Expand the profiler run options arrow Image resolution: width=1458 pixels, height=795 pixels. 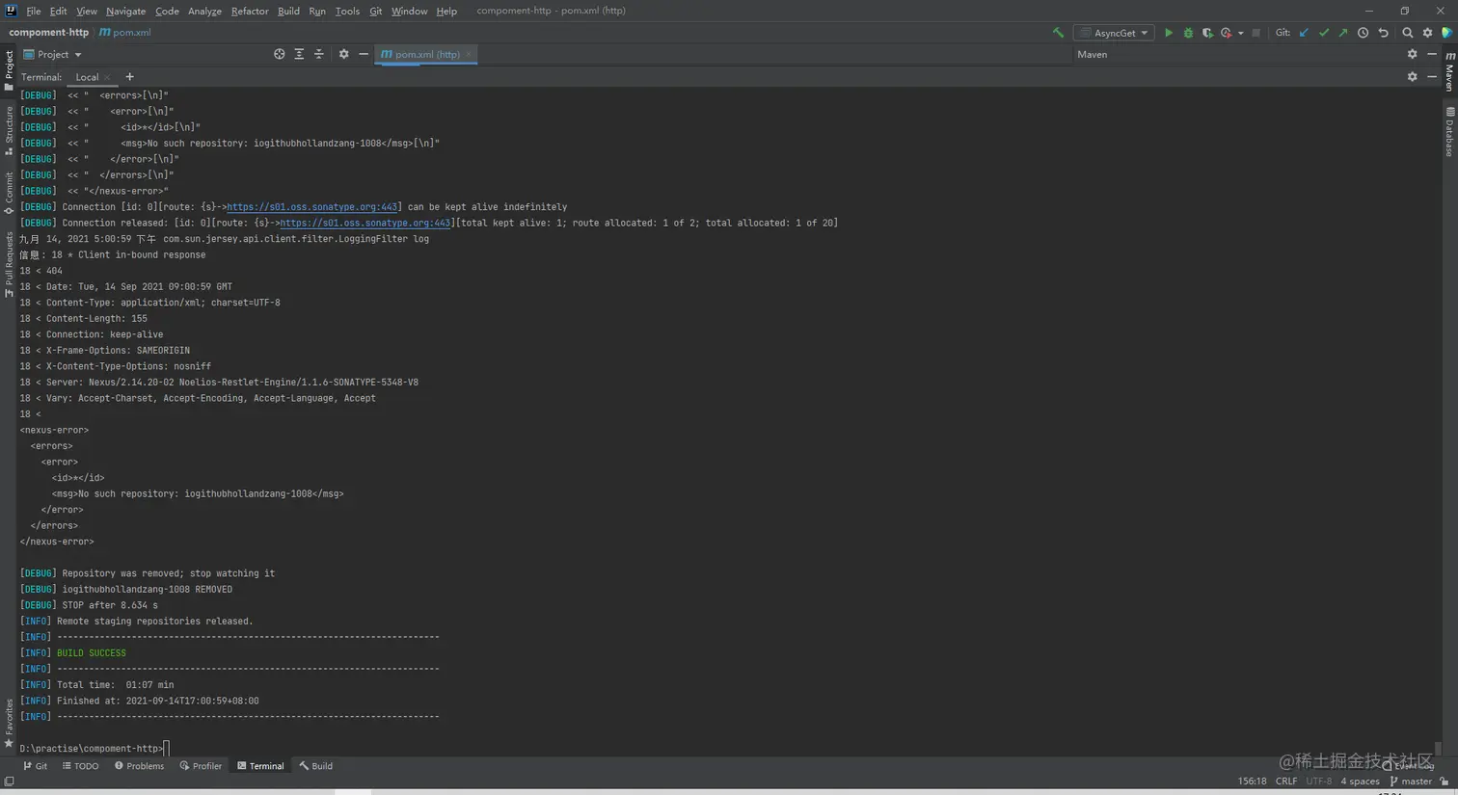click(1240, 33)
